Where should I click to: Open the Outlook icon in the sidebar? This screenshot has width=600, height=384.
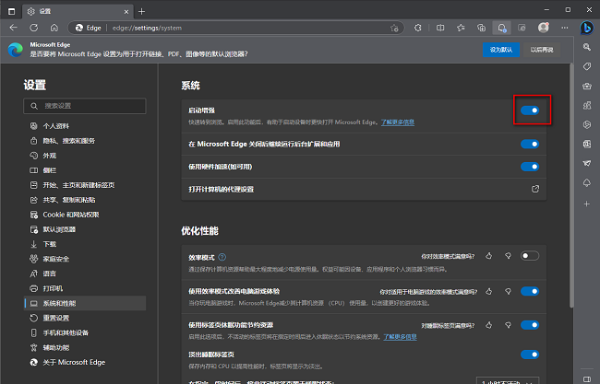click(587, 144)
